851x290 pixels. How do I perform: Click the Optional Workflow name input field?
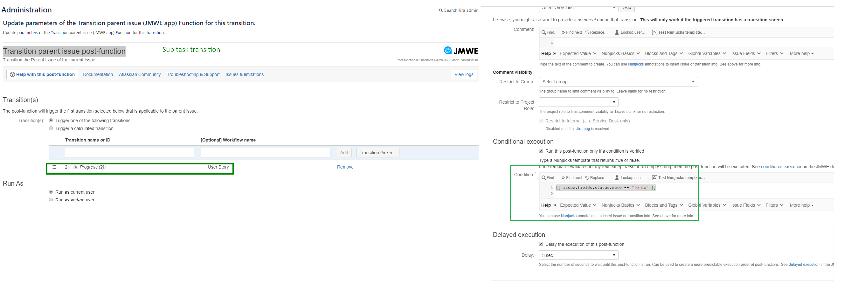point(265,153)
